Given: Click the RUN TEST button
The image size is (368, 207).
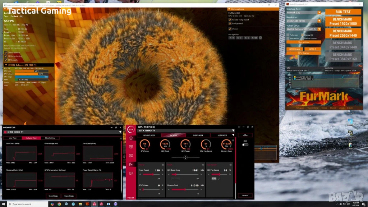Looking at the screenshot, I should (x=343, y=12).
